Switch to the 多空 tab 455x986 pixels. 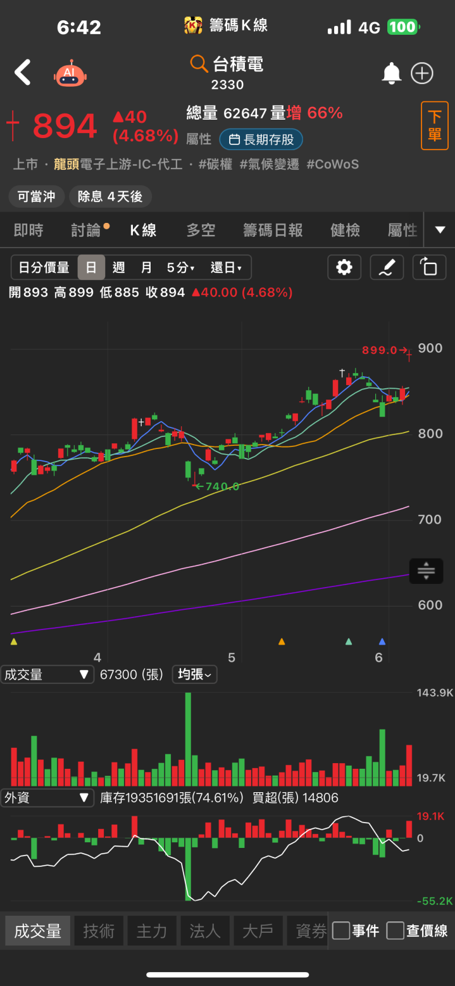pyautogui.click(x=201, y=231)
